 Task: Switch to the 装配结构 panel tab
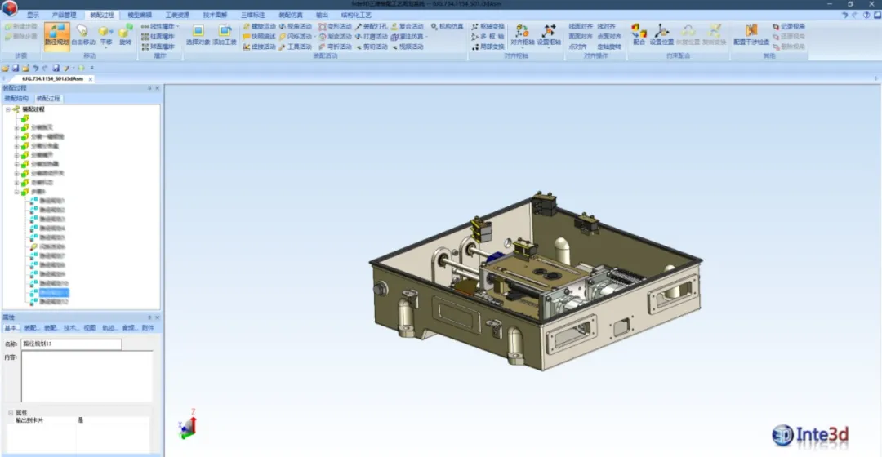pos(16,98)
